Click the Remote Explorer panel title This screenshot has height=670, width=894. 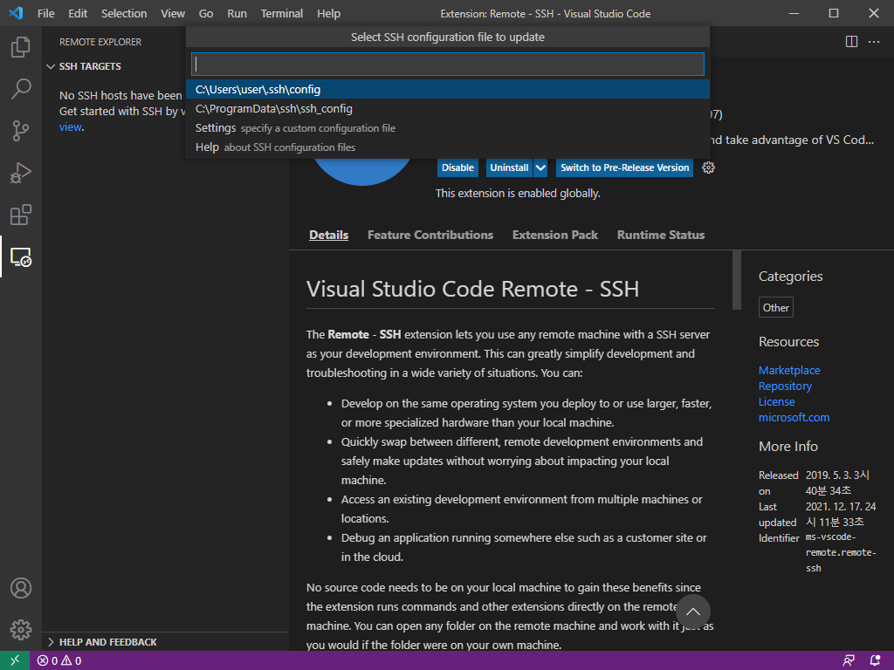click(100, 42)
